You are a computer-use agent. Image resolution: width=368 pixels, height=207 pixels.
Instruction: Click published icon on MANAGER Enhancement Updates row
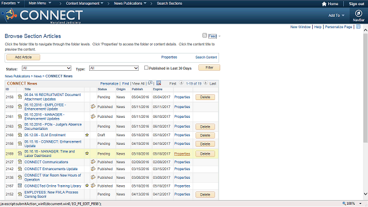pos(93,116)
